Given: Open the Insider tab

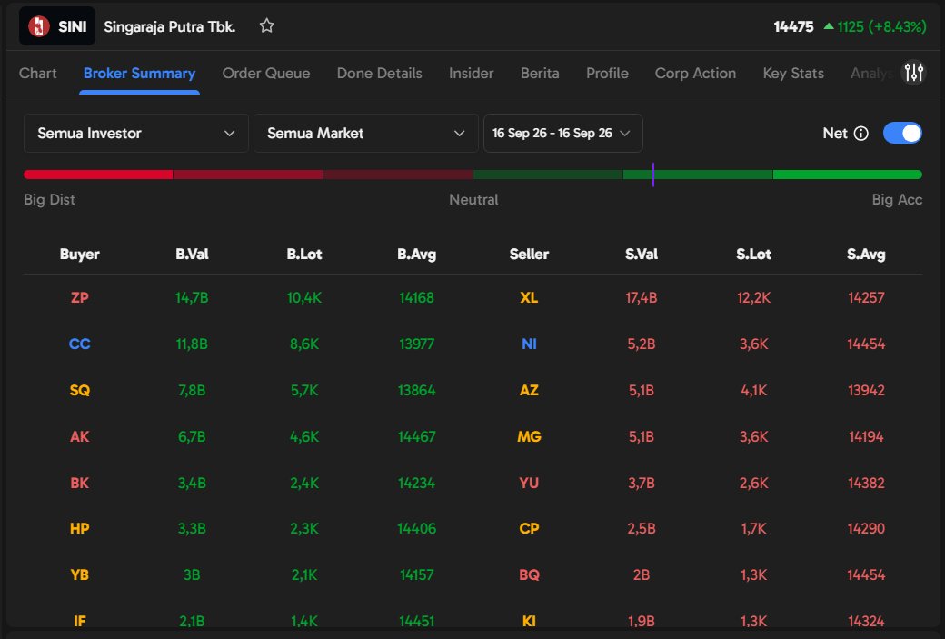Looking at the screenshot, I should pyautogui.click(x=472, y=73).
